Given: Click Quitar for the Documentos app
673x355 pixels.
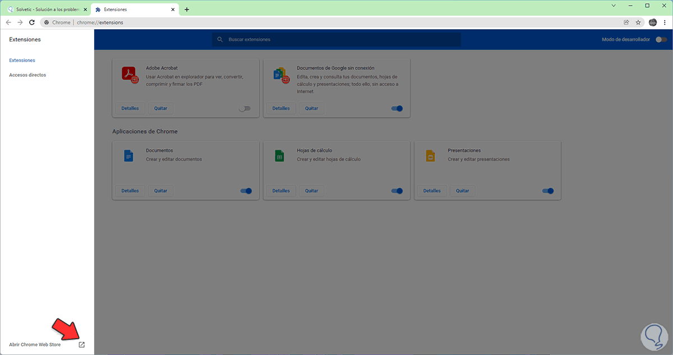Looking at the screenshot, I should [x=161, y=191].
